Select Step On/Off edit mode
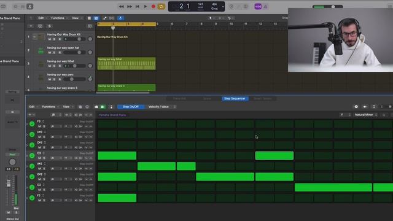The image size is (393, 221). (x=131, y=107)
